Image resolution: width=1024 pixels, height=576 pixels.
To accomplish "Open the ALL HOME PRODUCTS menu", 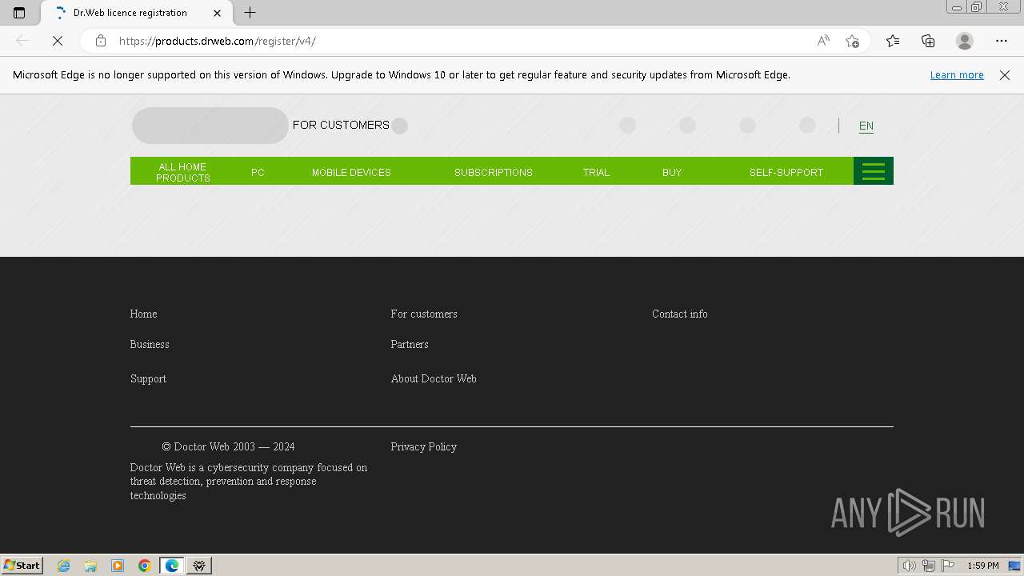I will pos(182,172).
